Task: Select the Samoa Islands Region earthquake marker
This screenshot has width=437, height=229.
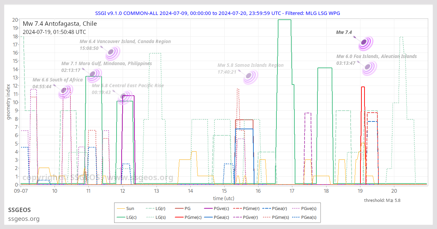Action: point(250,77)
